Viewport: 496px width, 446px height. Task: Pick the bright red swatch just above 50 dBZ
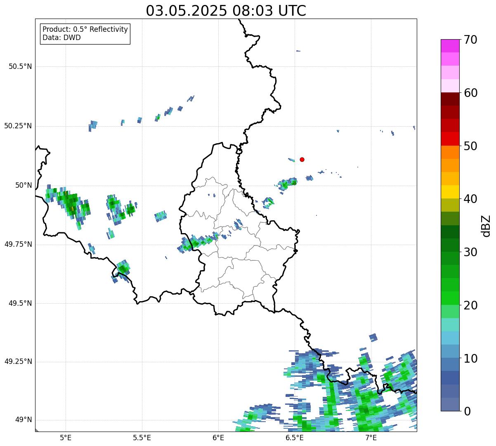pos(450,139)
